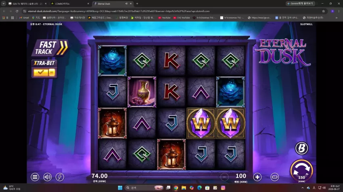Spin the reels with the 150 button
The image size is (343, 192).
301,171
